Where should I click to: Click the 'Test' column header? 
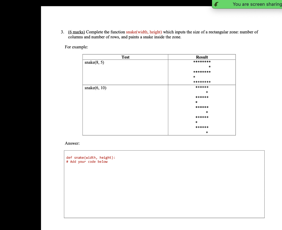125,57
